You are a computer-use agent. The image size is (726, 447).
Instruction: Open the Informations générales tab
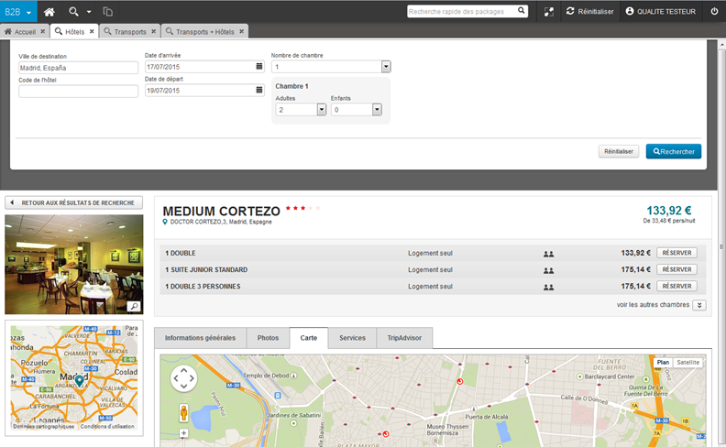[x=200, y=338]
